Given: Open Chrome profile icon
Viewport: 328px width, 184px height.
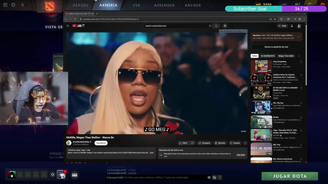Looking at the screenshot, I should (300, 19).
